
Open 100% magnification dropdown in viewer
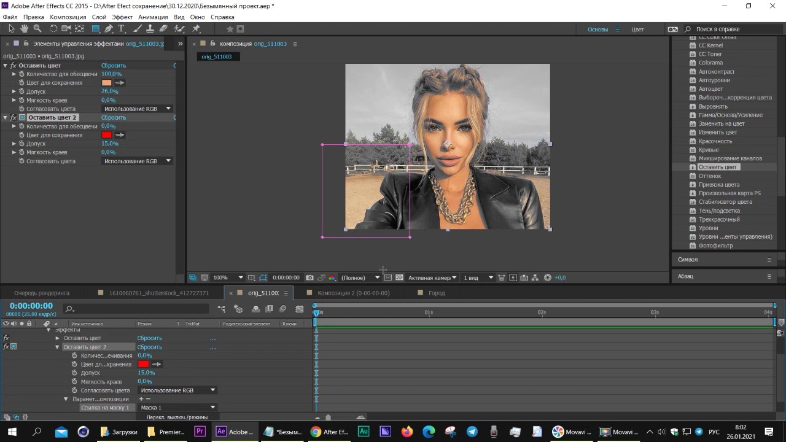pos(228,277)
